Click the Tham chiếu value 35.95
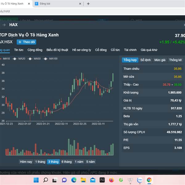The height and width of the screenshot is (185, 185). click(178, 69)
